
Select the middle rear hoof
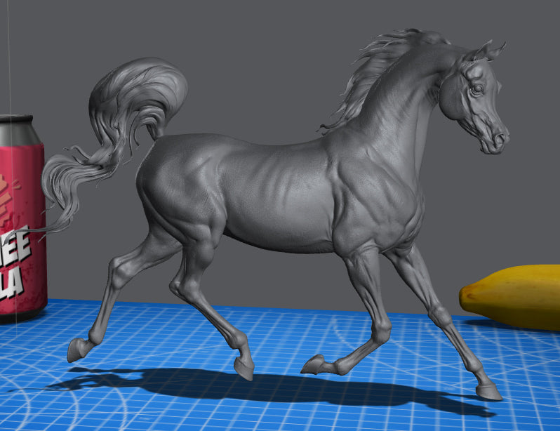[244, 369]
